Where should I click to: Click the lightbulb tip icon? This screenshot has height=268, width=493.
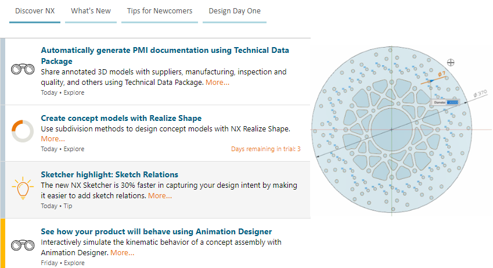pos(23,188)
